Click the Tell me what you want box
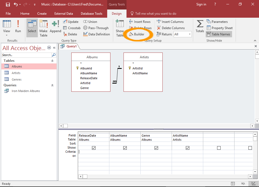Screen dimensions: 259x187 coord(154,14)
